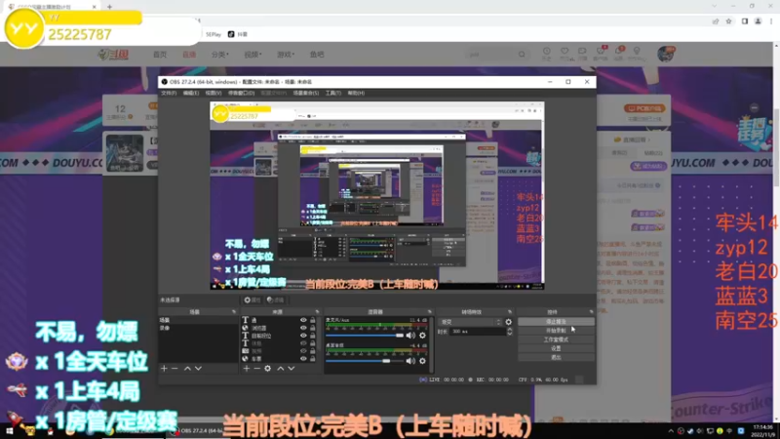Open the OBS 视图(V) menu
The width and height of the screenshot is (780, 439).
coord(213,93)
